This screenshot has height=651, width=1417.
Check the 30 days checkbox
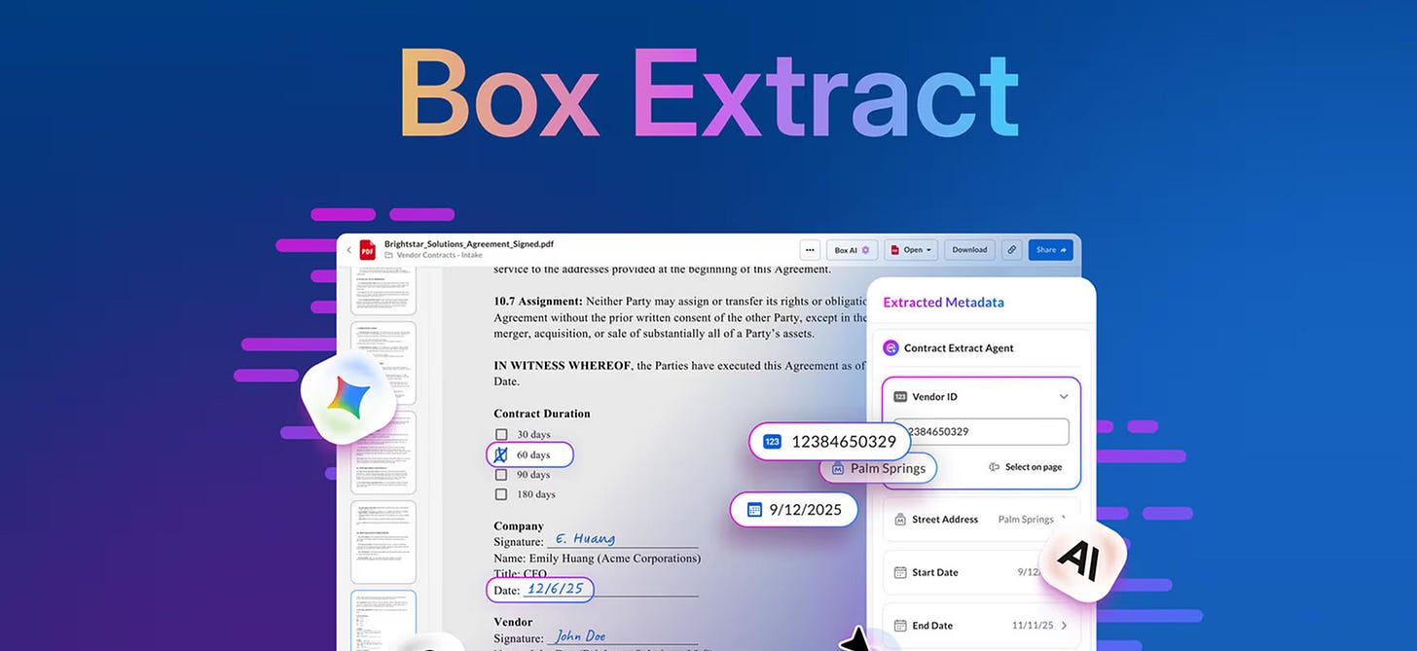click(x=501, y=434)
